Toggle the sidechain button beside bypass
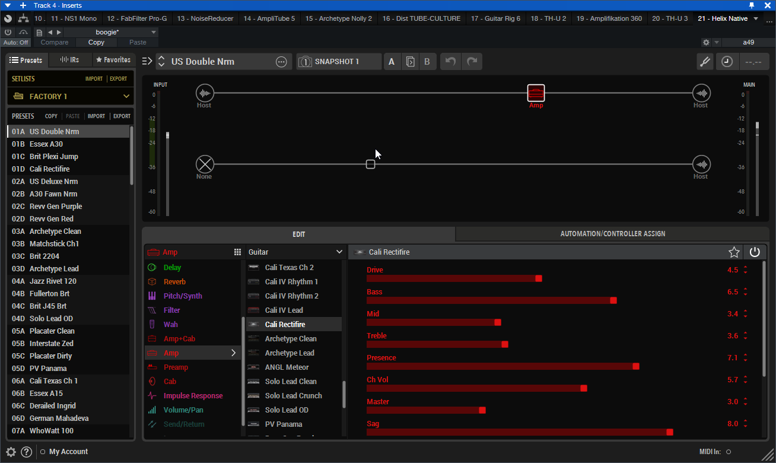The width and height of the screenshot is (776, 463). 23,32
